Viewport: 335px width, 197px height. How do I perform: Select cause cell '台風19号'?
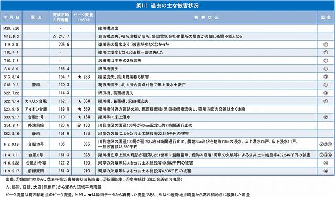point(36,144)
